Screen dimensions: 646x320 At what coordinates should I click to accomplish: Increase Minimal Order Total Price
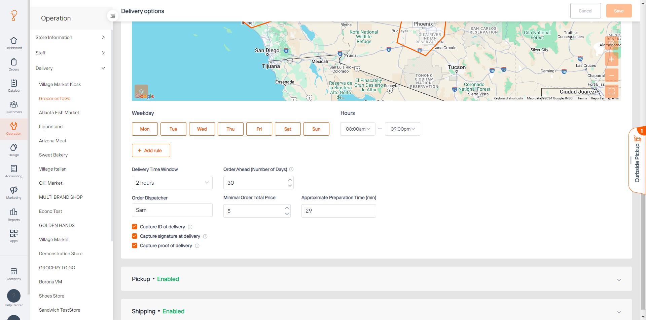pos(287,208)
